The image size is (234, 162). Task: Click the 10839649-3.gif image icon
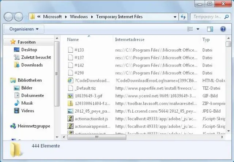click(70, 96)
